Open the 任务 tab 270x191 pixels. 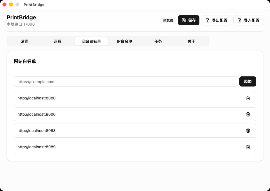click(x=158, y=41)
